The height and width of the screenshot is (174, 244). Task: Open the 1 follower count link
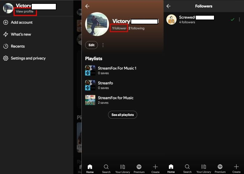pos(119,28)
